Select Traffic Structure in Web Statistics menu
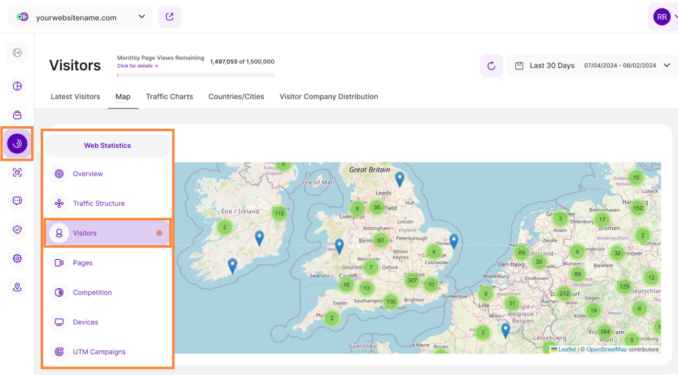Image resolution: width=678 pixels, height=375 pixels. point(99,203)
